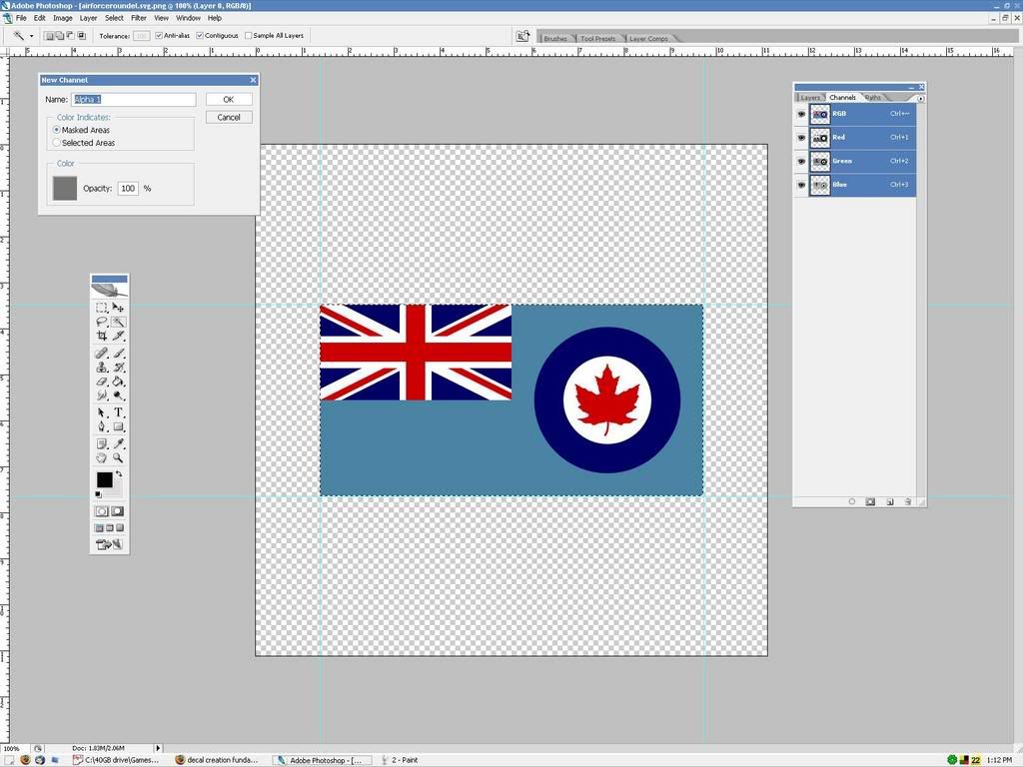Screen dimensions: 1023x767
Task: Select the Notes tool
Action: click(101, 444)
